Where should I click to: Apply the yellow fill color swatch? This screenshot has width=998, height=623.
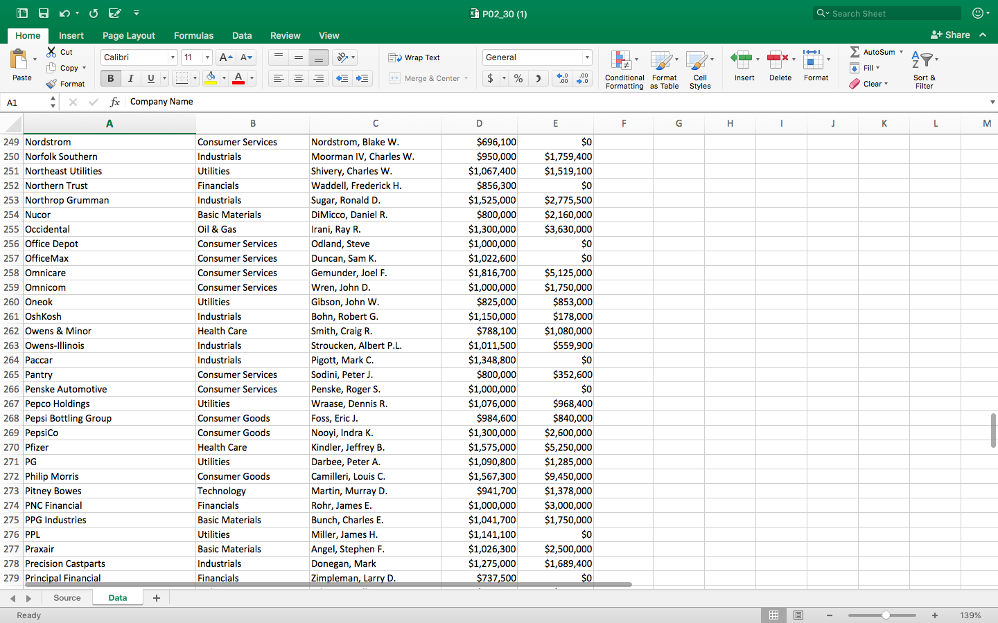tap(211, 78)
